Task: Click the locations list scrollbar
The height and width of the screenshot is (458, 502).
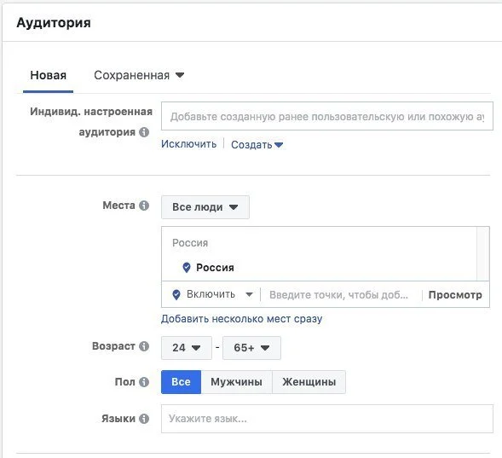Action: tap(482, 253)
